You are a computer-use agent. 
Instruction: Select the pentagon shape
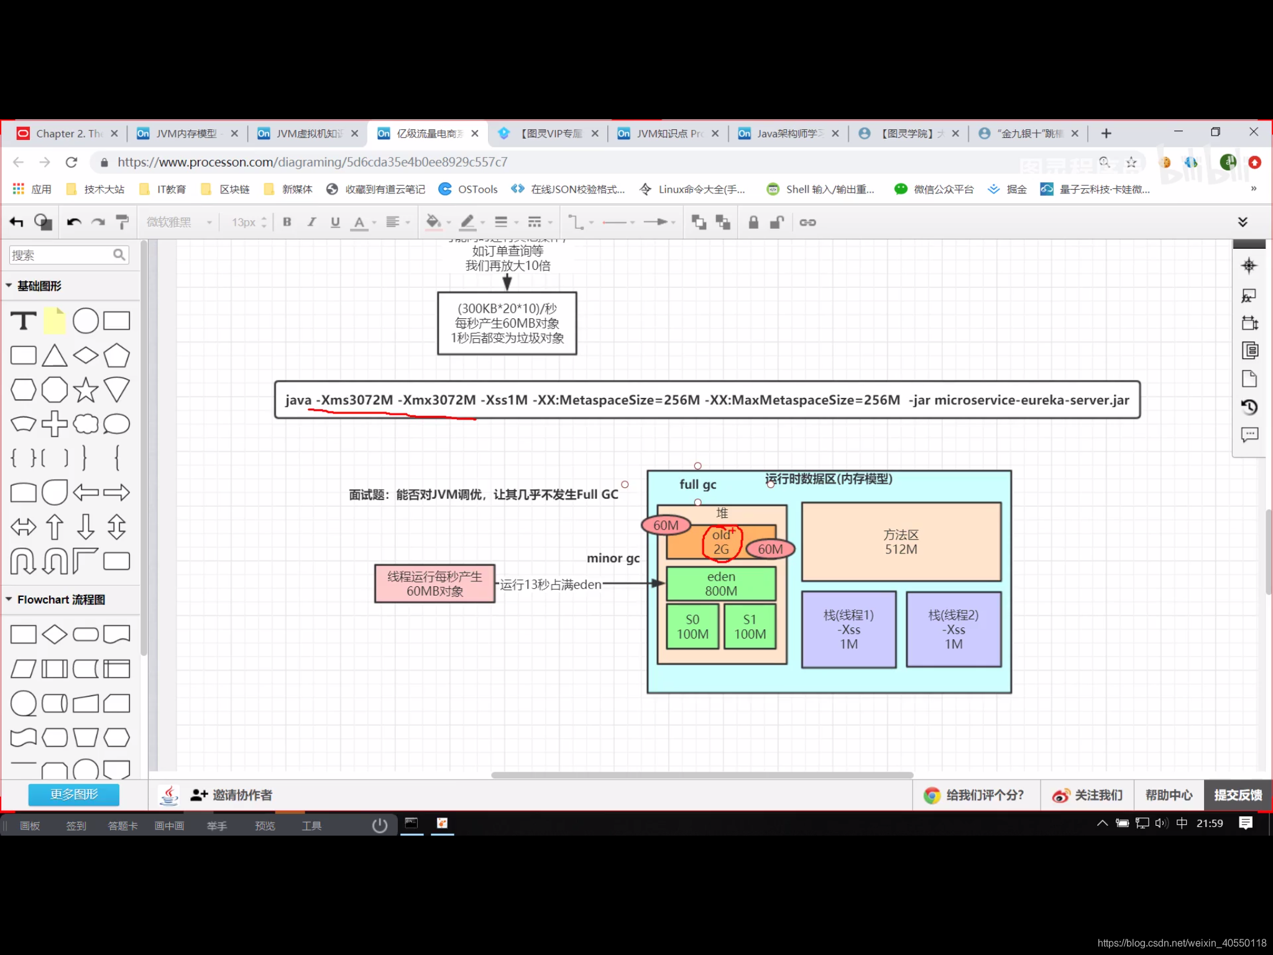click(x=117, y=356)
